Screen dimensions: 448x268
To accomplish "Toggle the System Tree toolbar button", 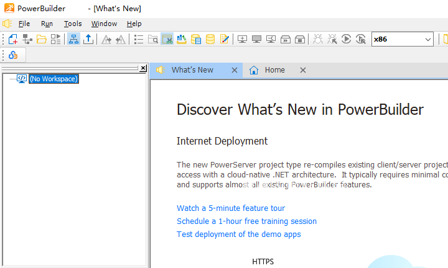I will (x=73, y=39).
